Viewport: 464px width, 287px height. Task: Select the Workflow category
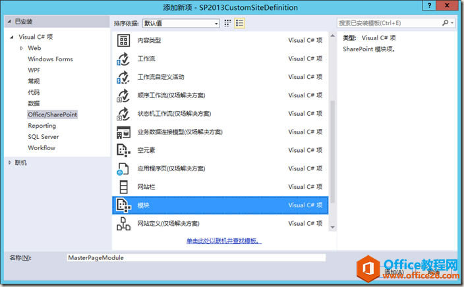tap(42, 148)
